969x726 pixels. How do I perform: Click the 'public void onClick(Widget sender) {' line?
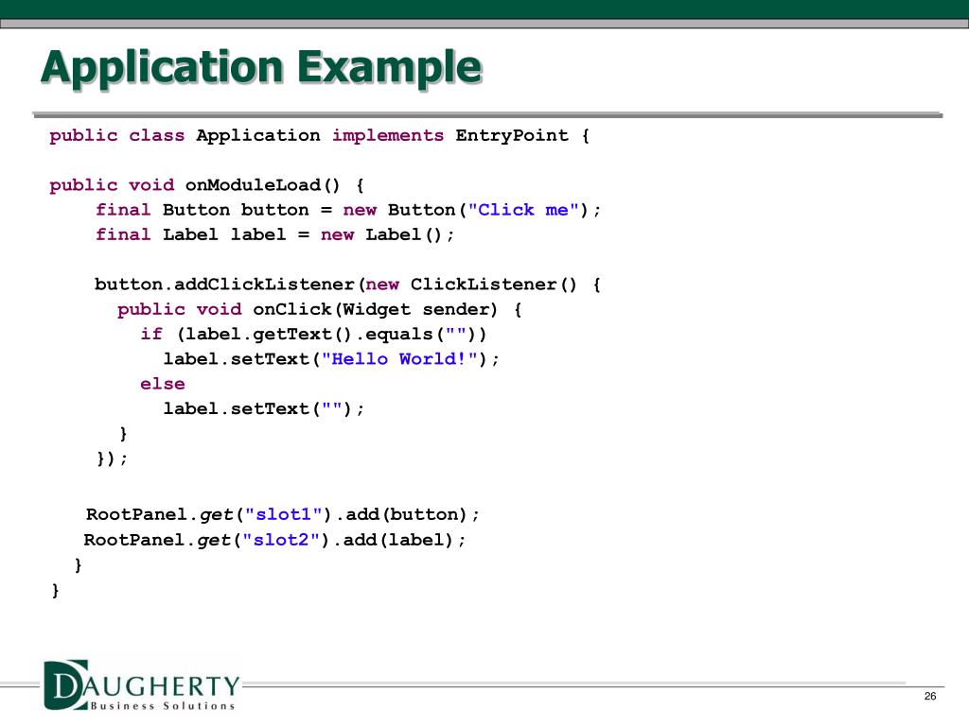click(320, 309)
